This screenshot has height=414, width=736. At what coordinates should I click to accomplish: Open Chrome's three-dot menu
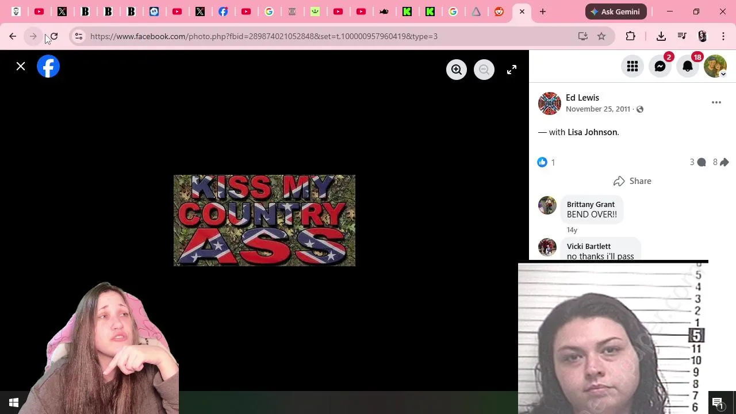click(723, 36)
